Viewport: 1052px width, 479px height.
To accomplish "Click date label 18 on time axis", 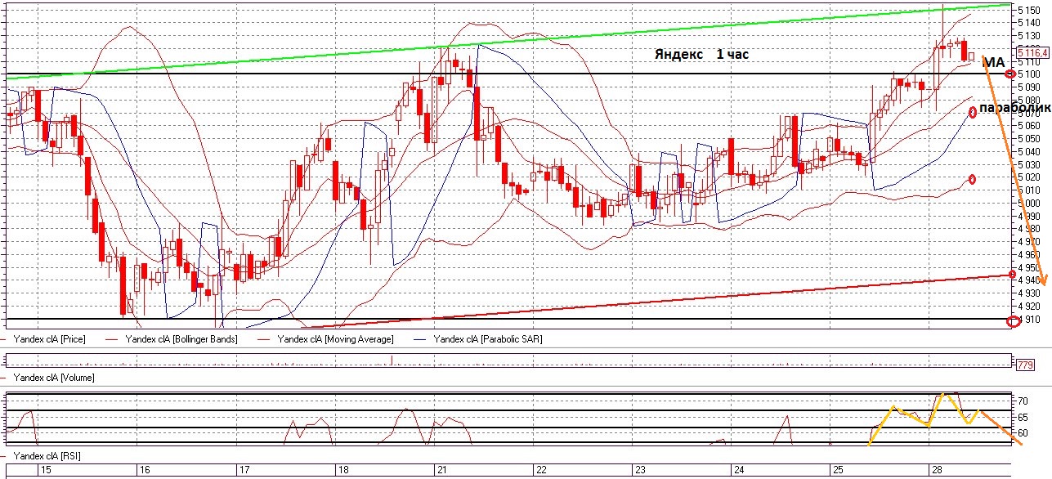I will pos(343,470).
